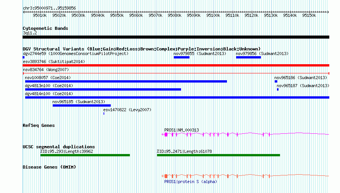Open the dgv4813n100 (Coe2014) label
Viewport: 340px width, 193px height.
[x=49, y=86]
